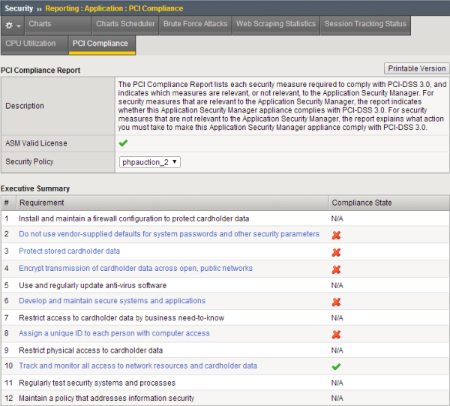Viewport: 450px width, 406px height.
Task: Select the Web Scraping Statistics tab
Action: tap(275, 24)
